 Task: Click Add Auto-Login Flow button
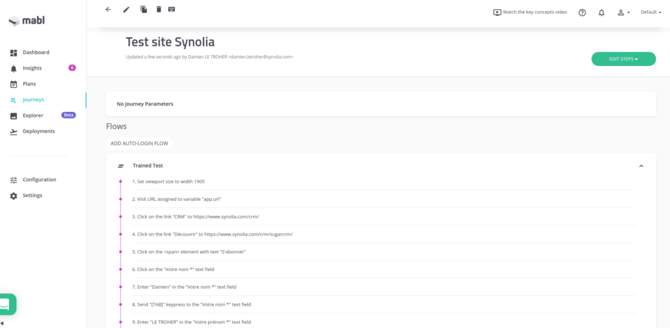pos(139,143)
